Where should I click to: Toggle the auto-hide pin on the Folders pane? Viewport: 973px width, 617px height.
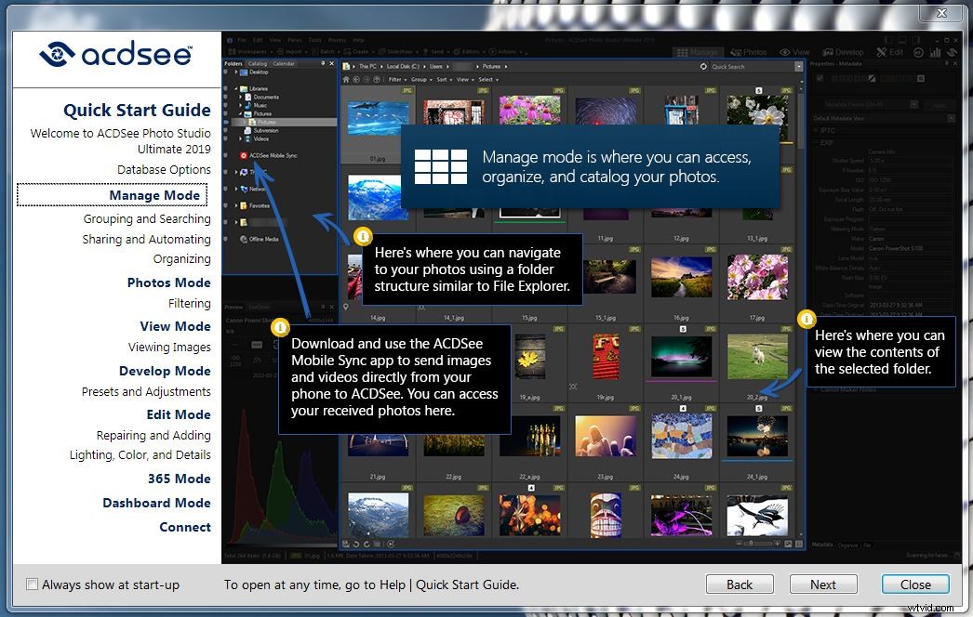pyautogui.click(x=323, y=63)
